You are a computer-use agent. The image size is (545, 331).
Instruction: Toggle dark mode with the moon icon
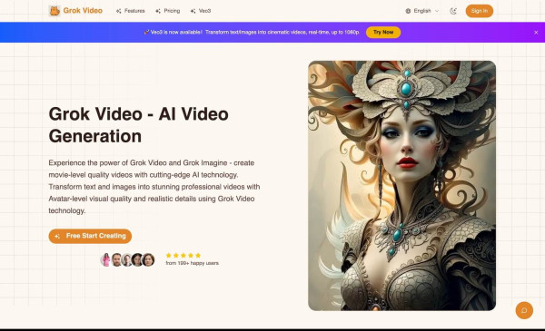click(x=453, y=11)
